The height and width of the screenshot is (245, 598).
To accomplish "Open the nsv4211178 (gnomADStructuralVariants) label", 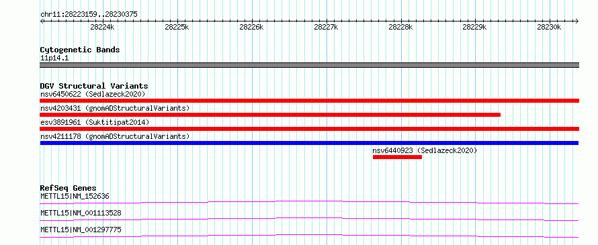I will coord(115,136).
